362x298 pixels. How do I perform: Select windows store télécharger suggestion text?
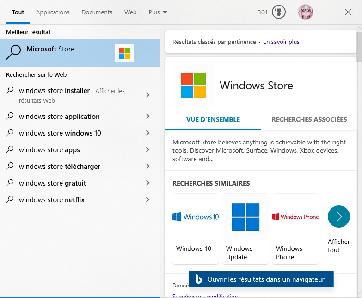[x=60, y=167]
